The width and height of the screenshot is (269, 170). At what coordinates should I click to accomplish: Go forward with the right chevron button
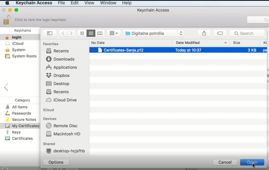click(71, 33)
